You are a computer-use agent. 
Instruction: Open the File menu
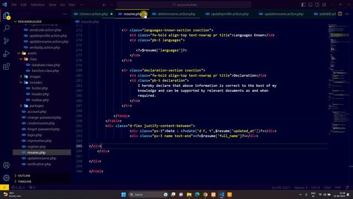pos(14,5)
